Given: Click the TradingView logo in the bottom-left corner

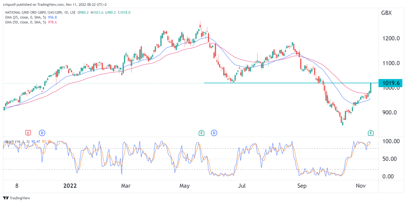Looking at the screenshot, I should [6, 198].
